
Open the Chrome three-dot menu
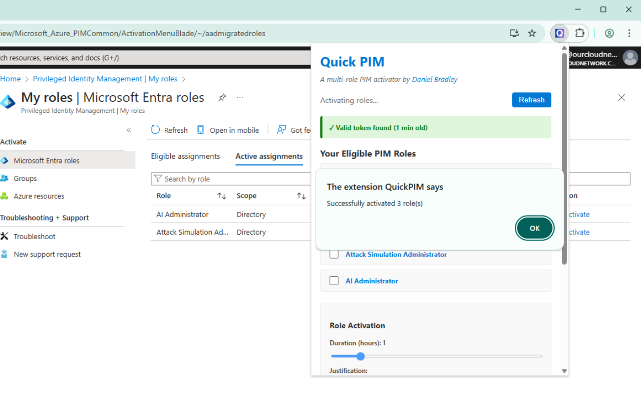[x=629, y=34]
